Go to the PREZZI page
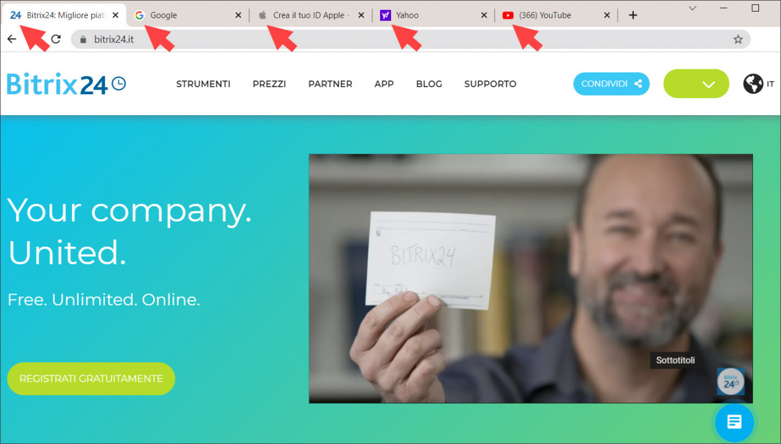The height and width of the screenshot is (444, 781). (269, 84)
